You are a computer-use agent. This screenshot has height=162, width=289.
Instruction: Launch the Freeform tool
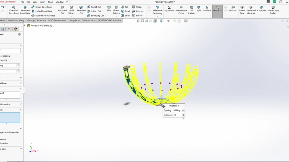tap(207, 9)
